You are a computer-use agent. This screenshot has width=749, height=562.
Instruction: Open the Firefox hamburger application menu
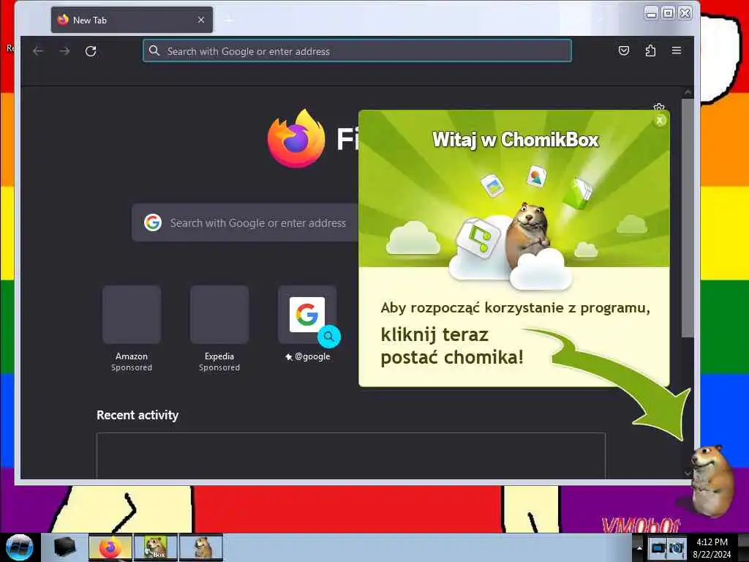[x=677, y=50]
